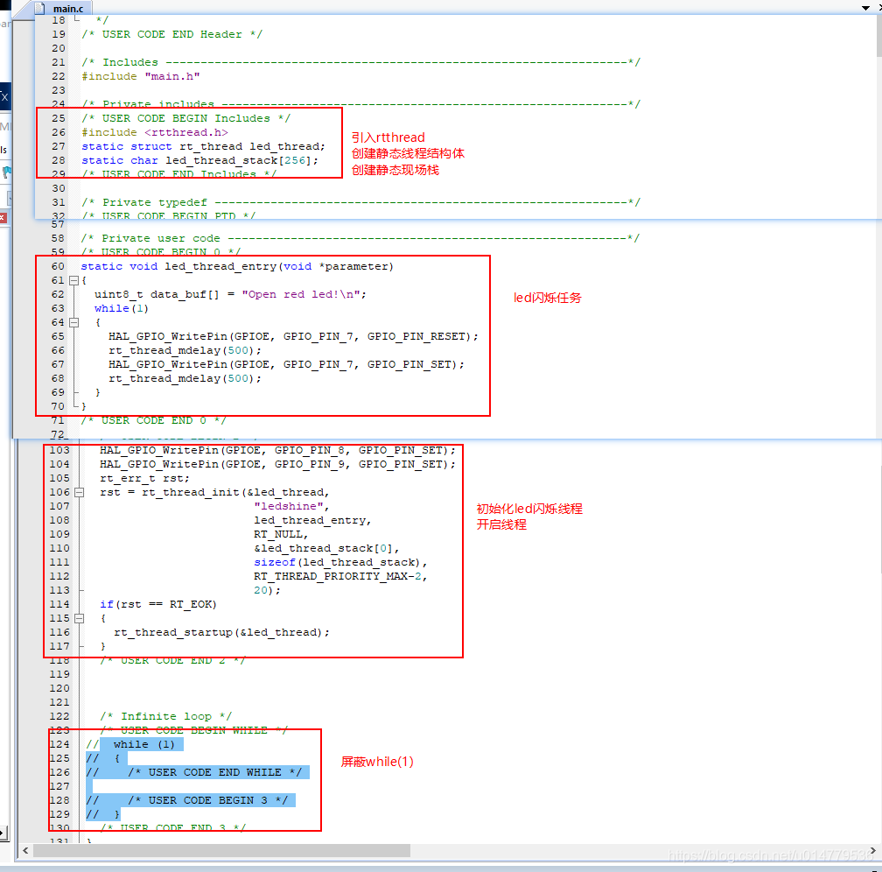Collapse the if block fold at line 115
The height and width of the screenshot is (872, 882).
80,619
